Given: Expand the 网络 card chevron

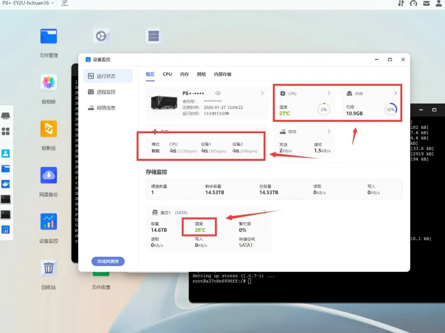Looking at the screenshot, I should tap(329, 131).
